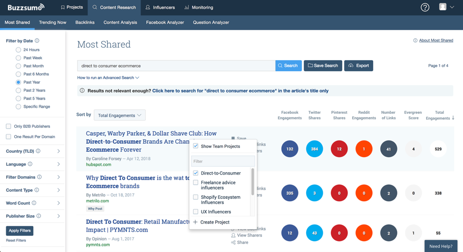The height and width of the screenshot is (252, 463).
Task: Open the About Most Shared link
Action: pos(436,40)
